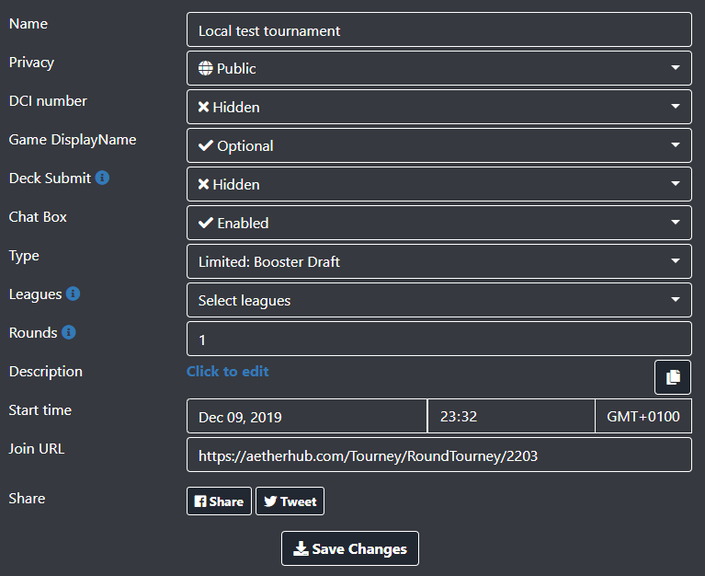Open the Privacy dropdown set to Public
This screenshot has width=705, height=576.
438,68
